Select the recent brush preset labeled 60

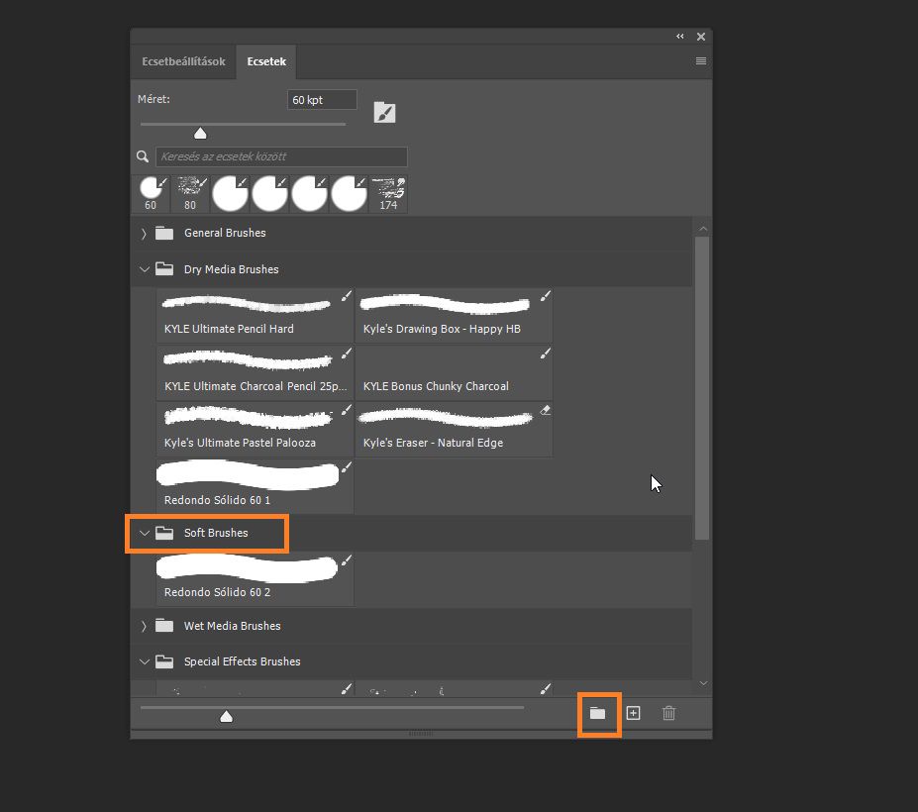[x=152, y=194]
